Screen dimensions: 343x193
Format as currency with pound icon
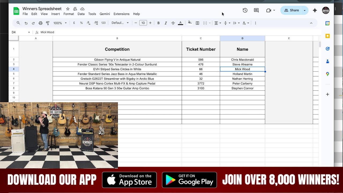point(74,23)
